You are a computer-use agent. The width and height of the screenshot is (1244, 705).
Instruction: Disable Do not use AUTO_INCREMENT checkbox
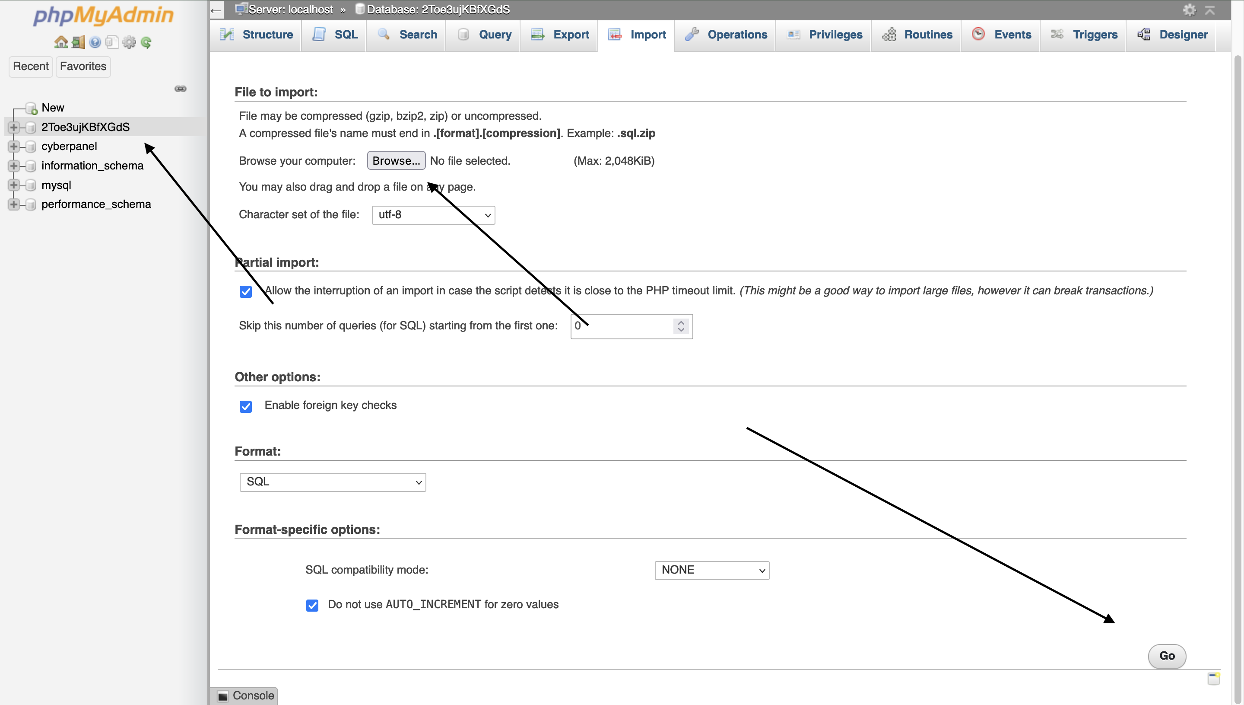coord(312,605)
